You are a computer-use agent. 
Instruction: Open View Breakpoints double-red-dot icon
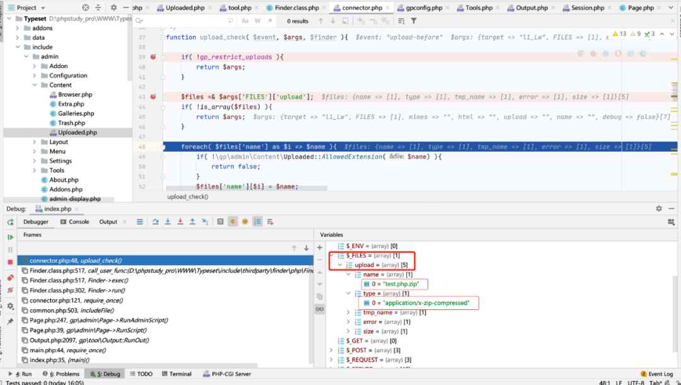click(x=10, y=278)
